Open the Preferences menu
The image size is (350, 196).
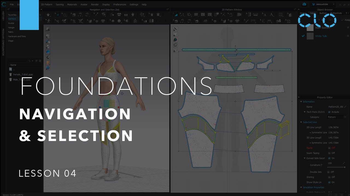(x=120, y=4)
